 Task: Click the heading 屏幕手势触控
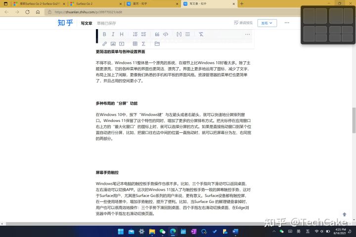[107, 173]
